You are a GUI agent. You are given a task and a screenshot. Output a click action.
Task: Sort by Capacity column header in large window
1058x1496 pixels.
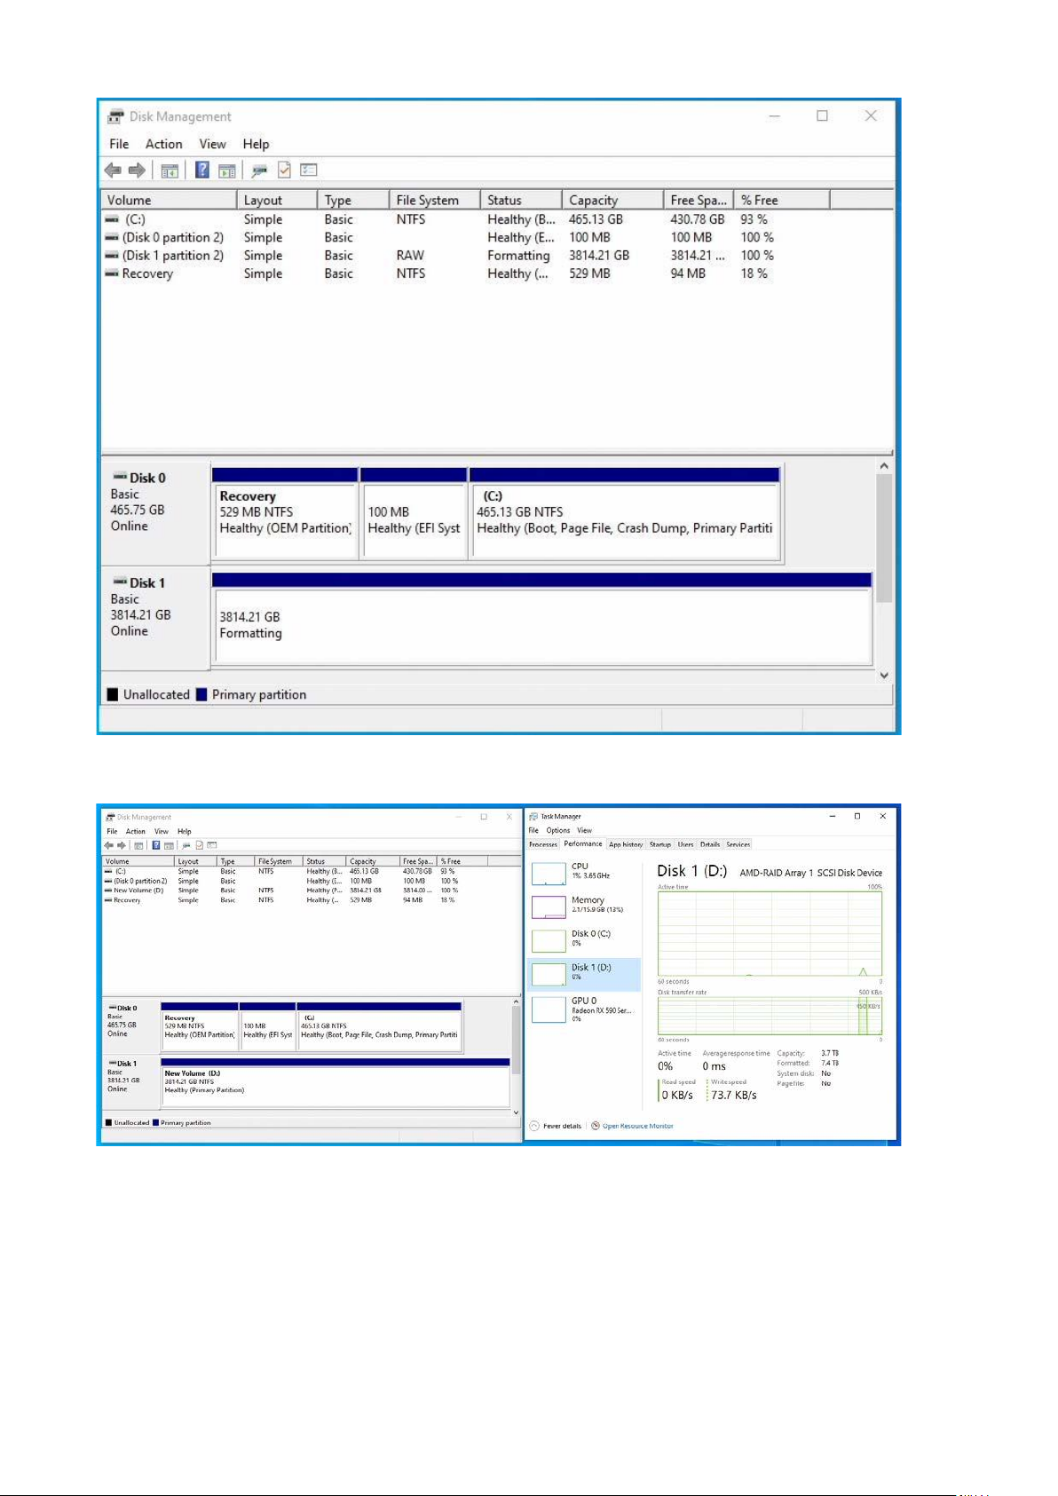[x=612, y=200]
